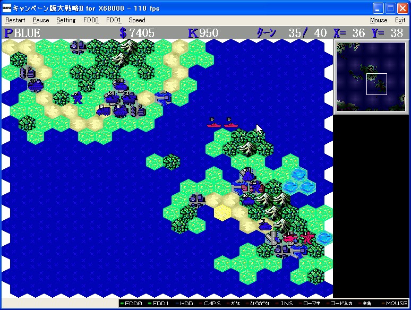Open the FDD0 menu

tap(91, 20)
